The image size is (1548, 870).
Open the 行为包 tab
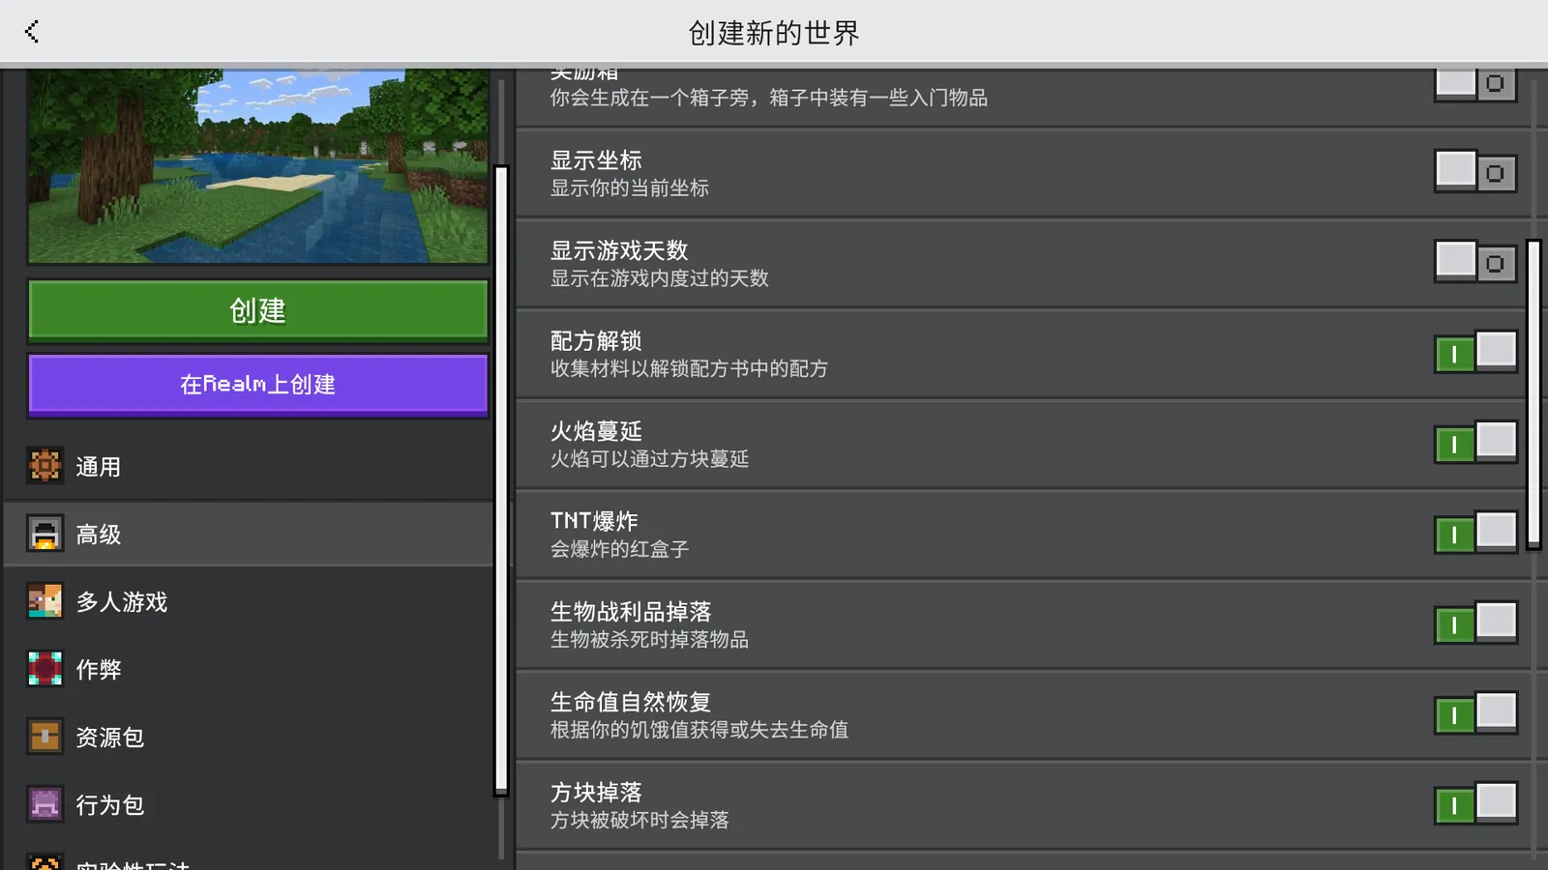249,804
